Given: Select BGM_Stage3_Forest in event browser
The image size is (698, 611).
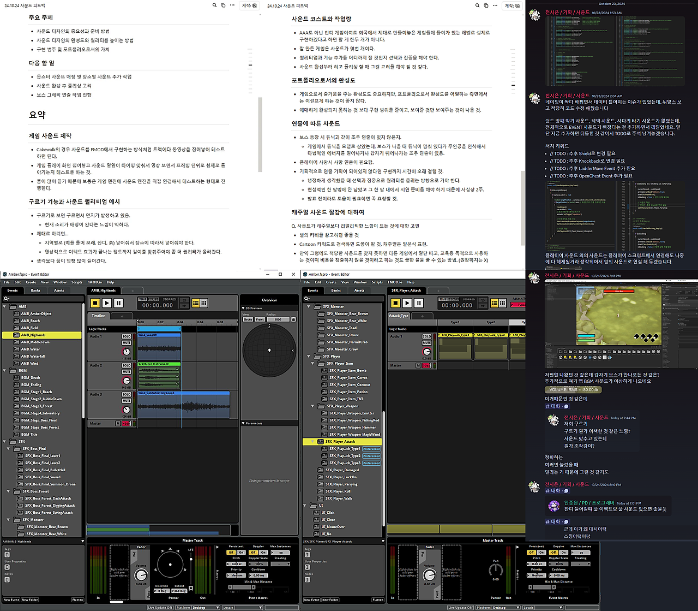Looking at the screenshot, I should click(37, 406).
